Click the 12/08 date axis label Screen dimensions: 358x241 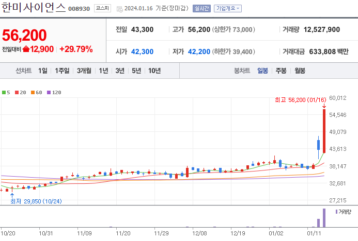pos(199,233)
